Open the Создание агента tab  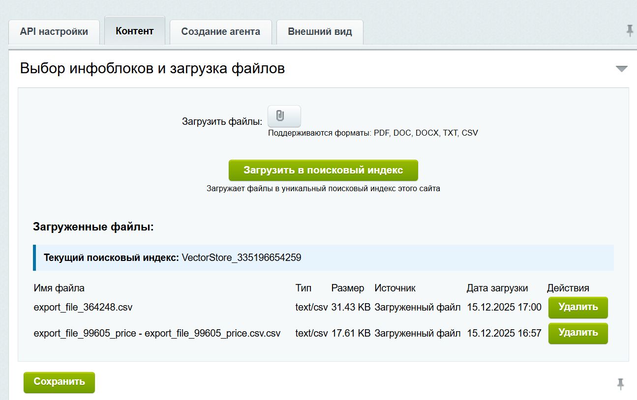[220, 31]
